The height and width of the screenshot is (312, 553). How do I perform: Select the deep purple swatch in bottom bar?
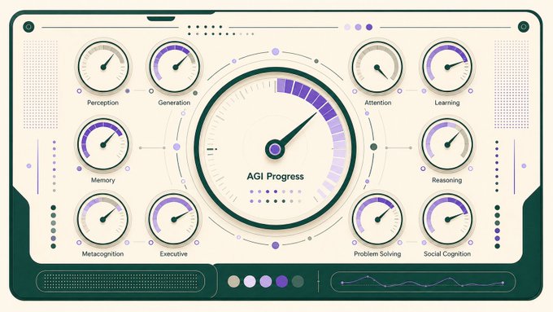point(281,282)
